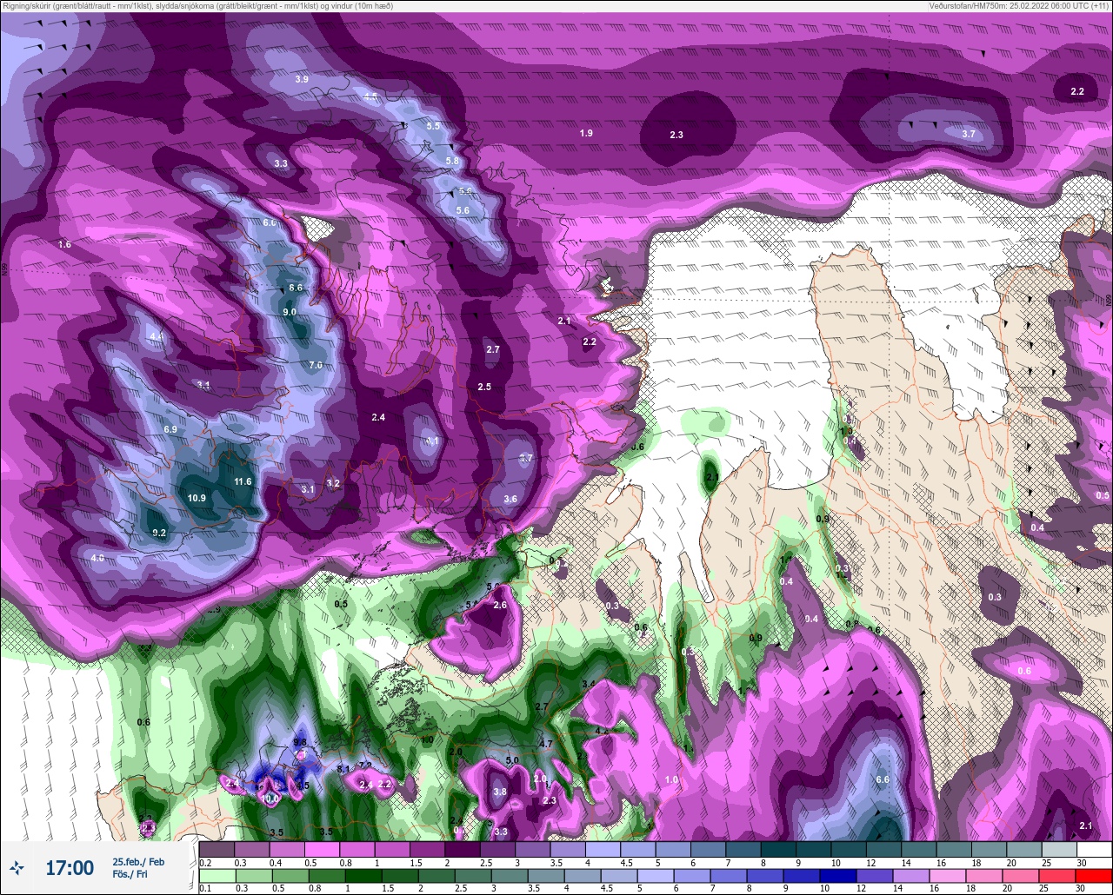Click the Rigning/skúrir map title text
Image resolution: width=1113 pixels, height=895 pixels.
click(x=197, y=5)
